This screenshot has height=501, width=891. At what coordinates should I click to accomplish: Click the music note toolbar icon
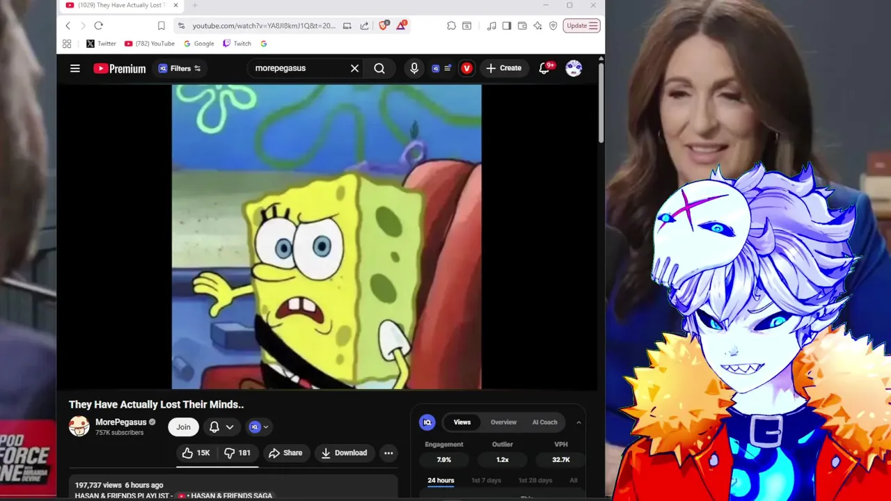click(x=491, y=26)
